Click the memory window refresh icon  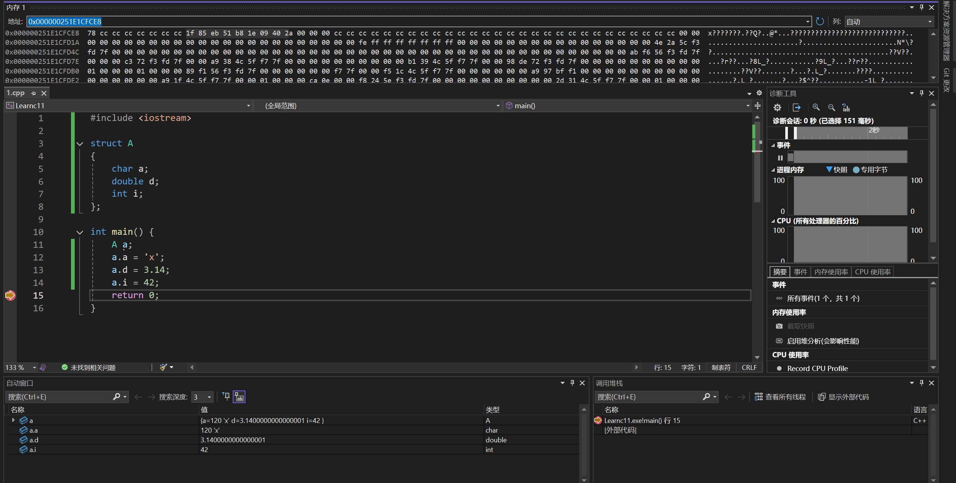pos(820,22)
